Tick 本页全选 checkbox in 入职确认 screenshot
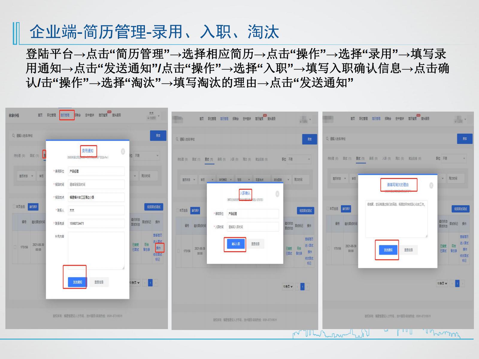 pyautogui.click(x=178, y=210)
